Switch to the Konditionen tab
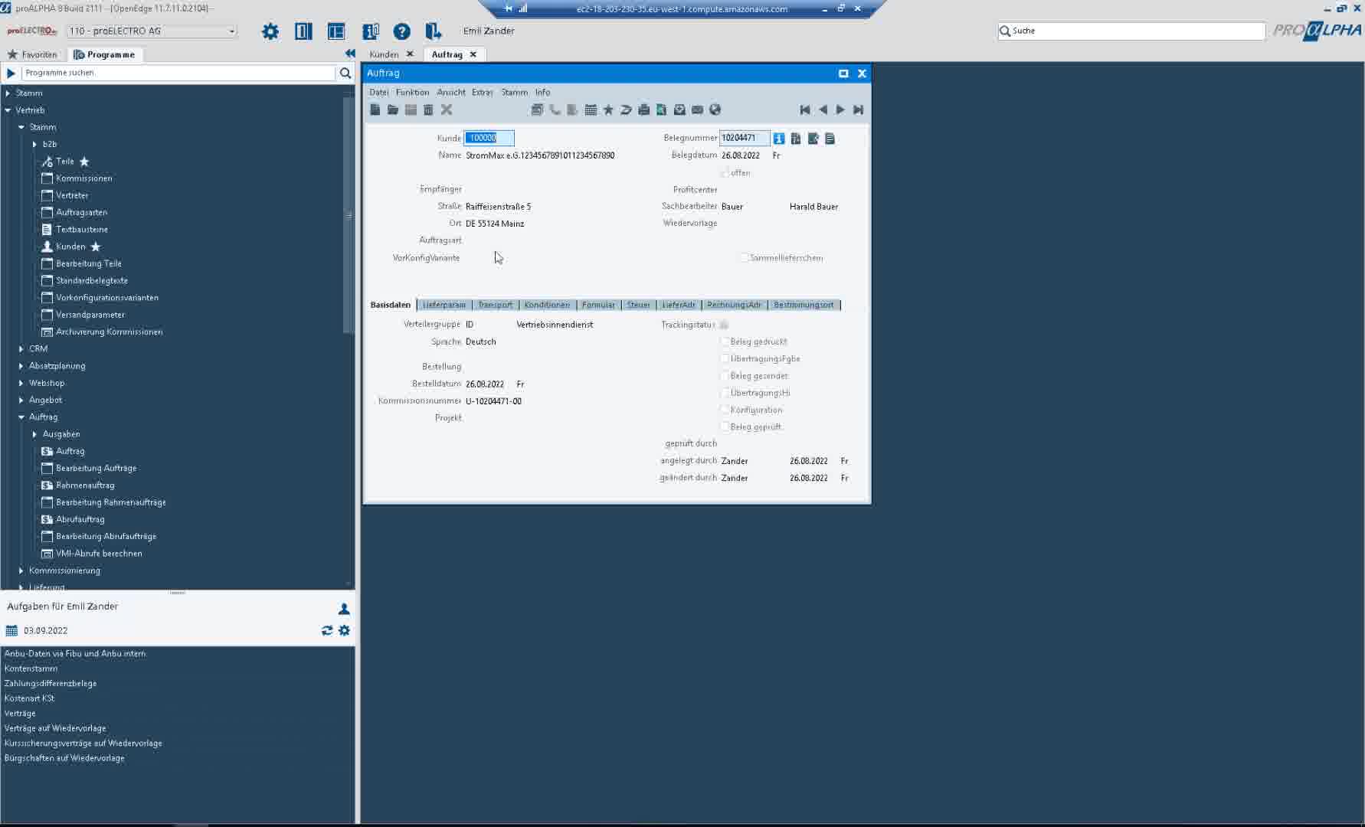The height and width of the screenshot is (827, 1365). 547,305
